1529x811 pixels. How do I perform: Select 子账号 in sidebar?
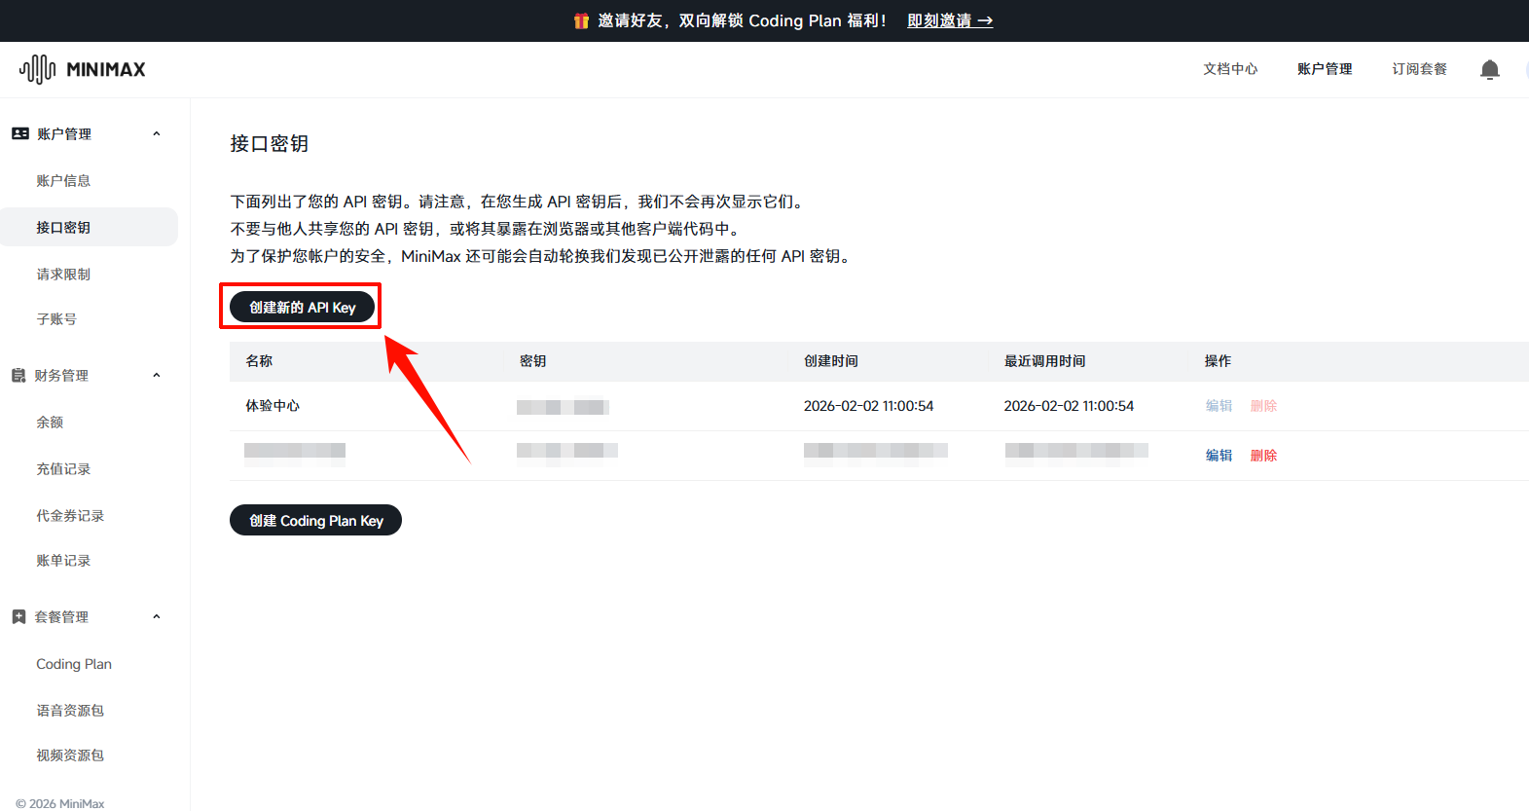coord(56,318)
